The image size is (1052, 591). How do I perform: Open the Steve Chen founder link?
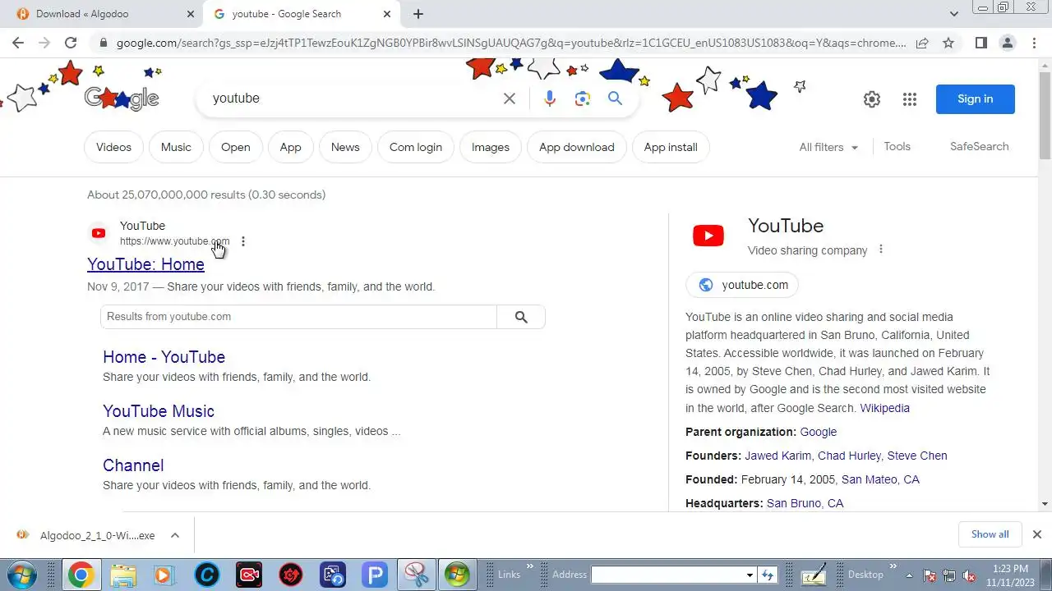pyautogui.click(x=917, y=456)
